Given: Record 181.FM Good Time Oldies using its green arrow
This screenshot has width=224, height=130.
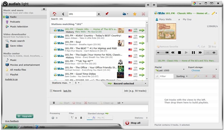Looking at the screenshot, I should pos(142,75).
